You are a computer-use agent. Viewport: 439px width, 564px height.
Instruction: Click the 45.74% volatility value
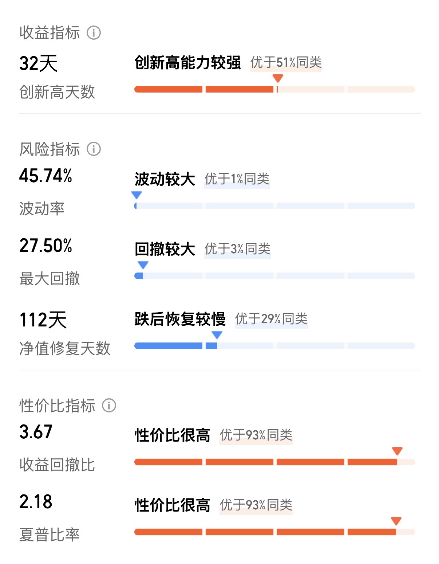(x=46, y=176)
